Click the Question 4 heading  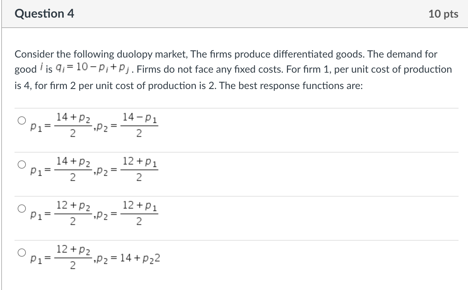44,13
